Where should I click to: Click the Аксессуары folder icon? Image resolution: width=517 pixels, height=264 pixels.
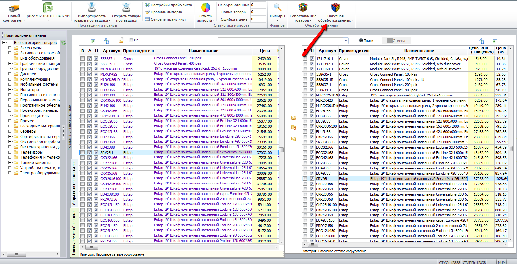pos(16,48)
